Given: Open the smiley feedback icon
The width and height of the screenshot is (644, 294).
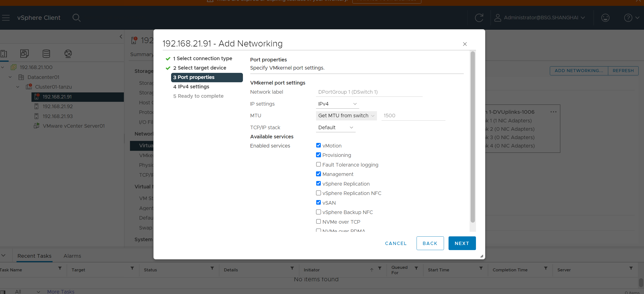Looking at the screenshot, I should tap(605, 18).
